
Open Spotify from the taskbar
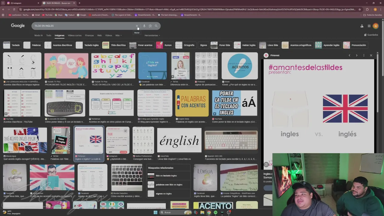tap(215, 212)
